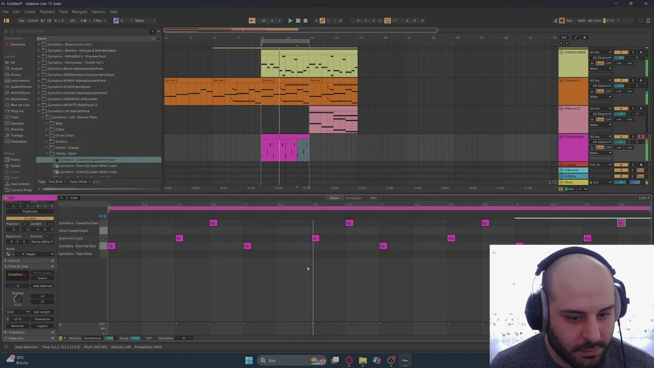Jump to the previous locator arrow

click(x=562, y=43)
